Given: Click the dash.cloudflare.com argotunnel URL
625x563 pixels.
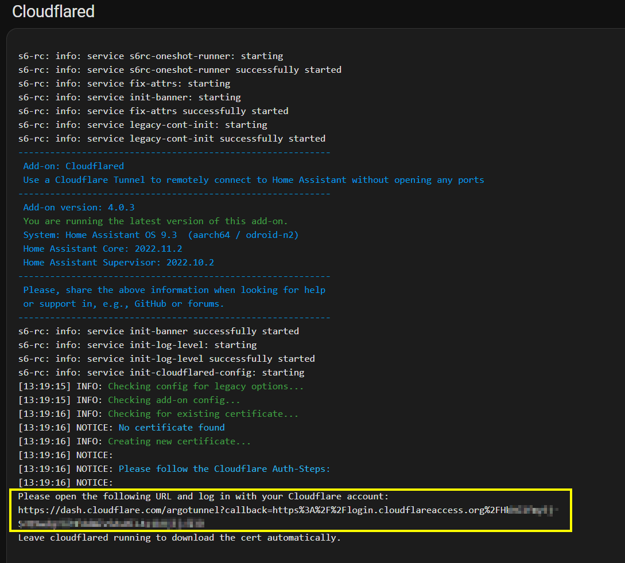Looking at the screenshot, I should pyautogui.click(x=288, y=517).
